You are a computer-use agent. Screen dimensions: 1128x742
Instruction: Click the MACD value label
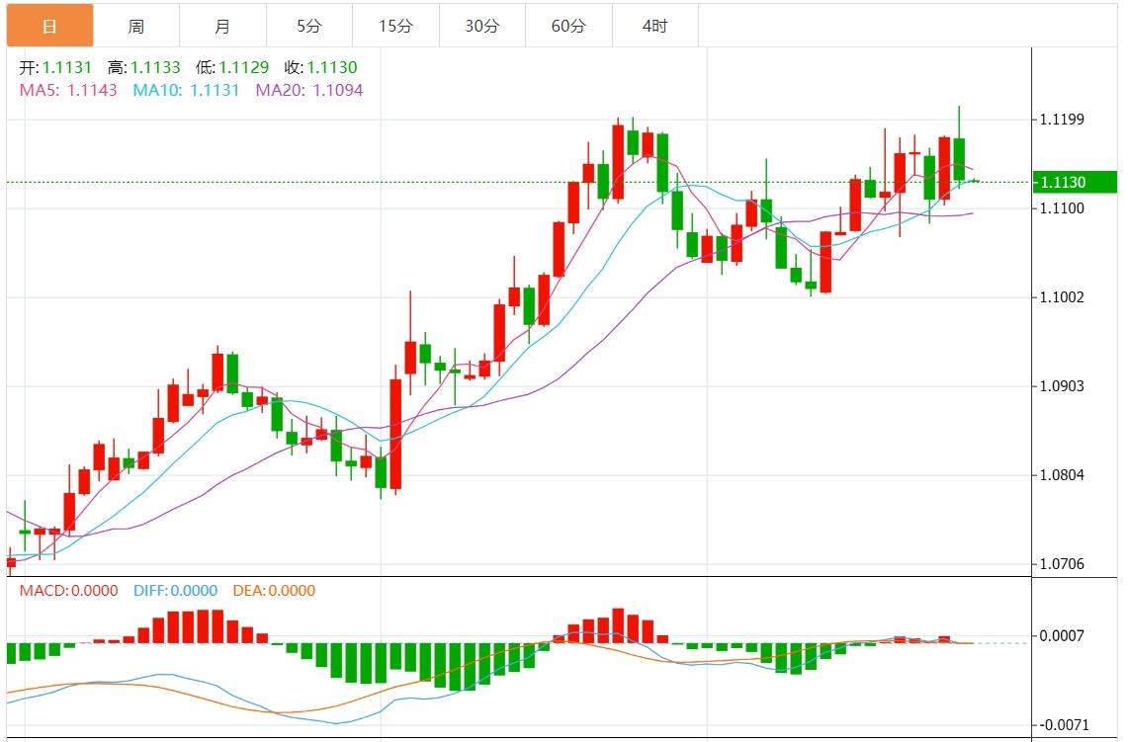(x=68, y=591)
